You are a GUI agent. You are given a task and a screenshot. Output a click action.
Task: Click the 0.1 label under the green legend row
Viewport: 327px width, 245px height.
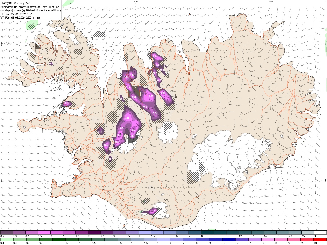tap(2, 243)
